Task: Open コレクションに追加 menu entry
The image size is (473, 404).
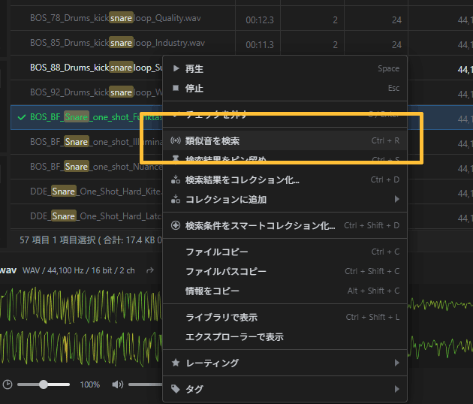Action: click(x=285, y=199)
